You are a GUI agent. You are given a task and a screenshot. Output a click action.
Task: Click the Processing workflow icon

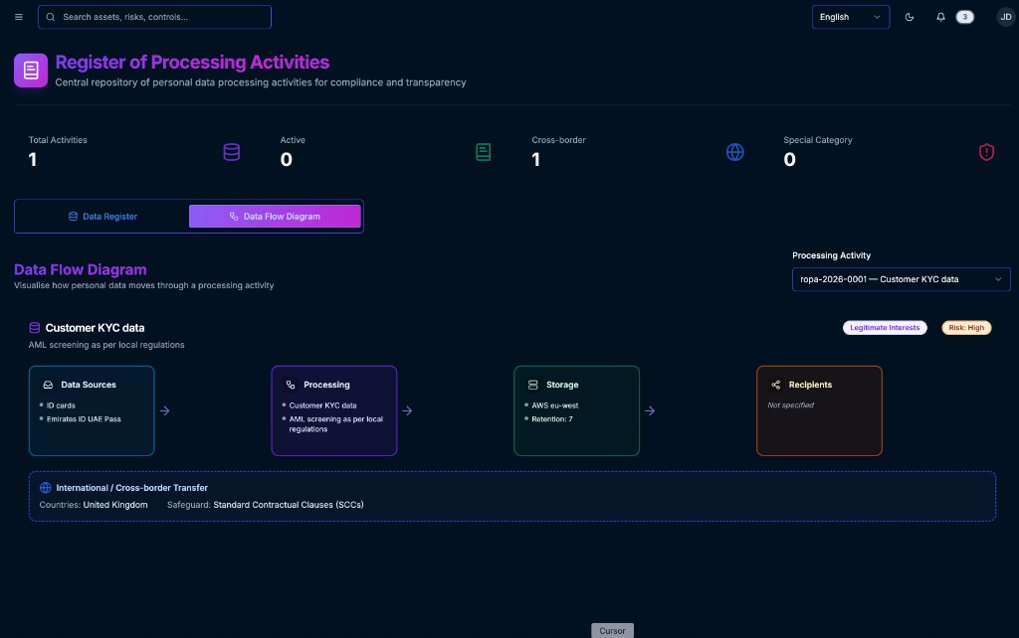291,385
